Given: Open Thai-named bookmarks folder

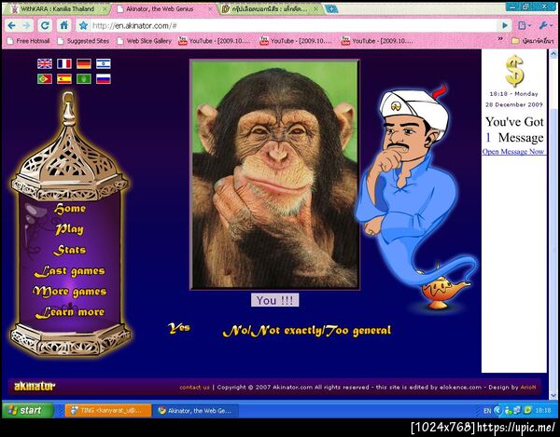Looking at the screenshot, I should pos(533,41).
